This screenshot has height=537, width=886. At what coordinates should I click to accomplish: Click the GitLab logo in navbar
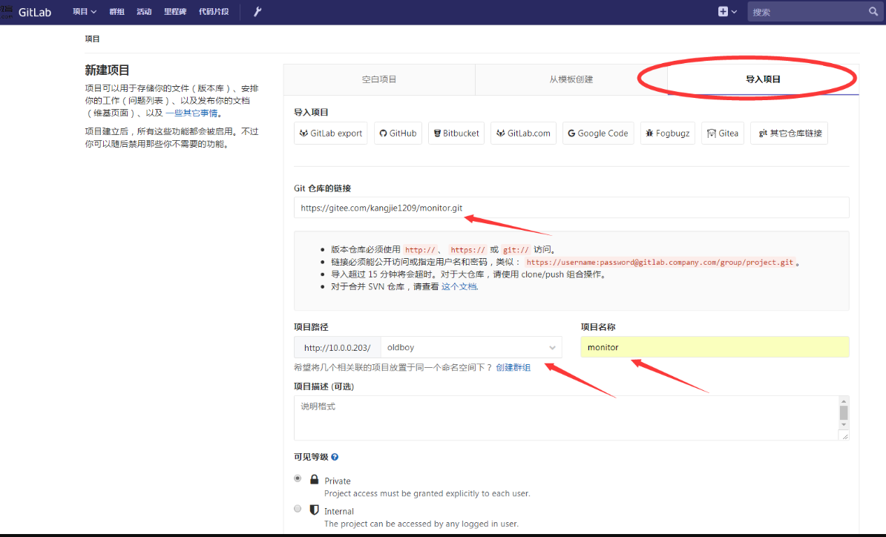[34, 12]
